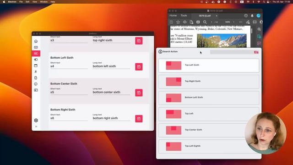The image size is (293, 165).
Task: Click the Search Action info icon
Action: pos(160,52)
